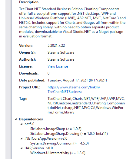Collapse the net5.0 dependency group
Viewport: 126px width, 159px height.
(22, 124)
